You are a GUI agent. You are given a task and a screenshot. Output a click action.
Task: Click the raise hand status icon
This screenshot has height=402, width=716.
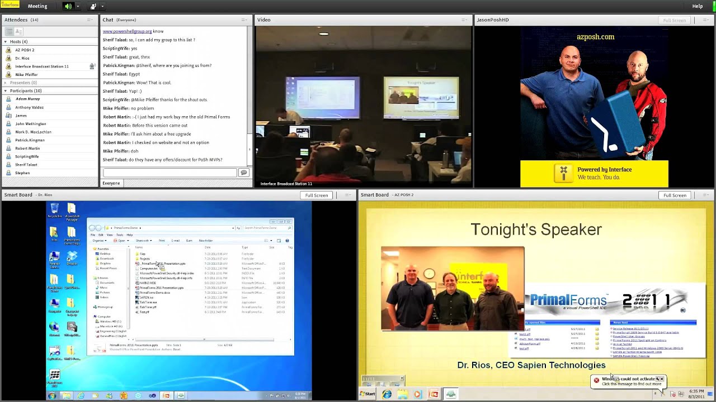pos(93,6)
